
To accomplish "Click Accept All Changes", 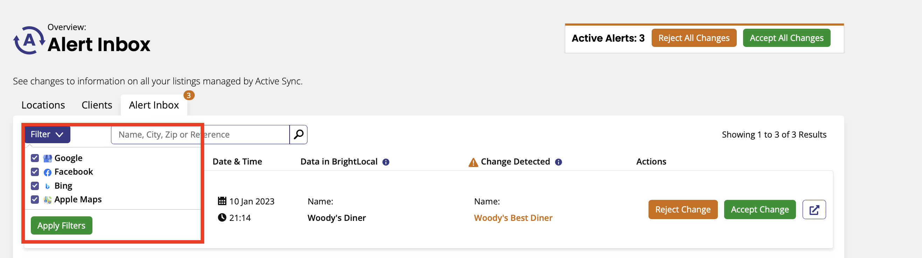I will click(786, 38).
